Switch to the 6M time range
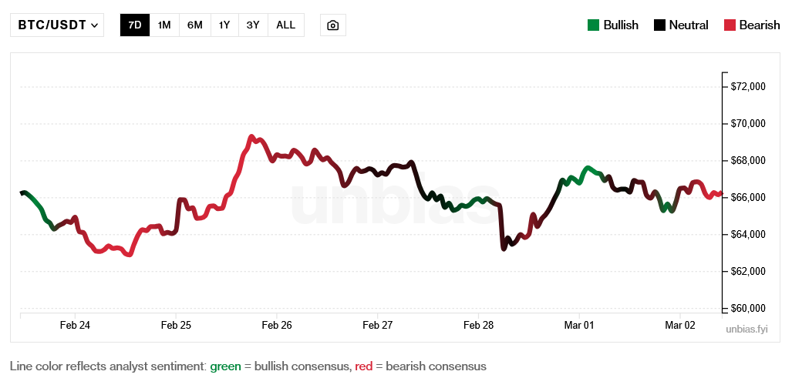The height and width of the screenshot is (378, 792). pos(194,25)
